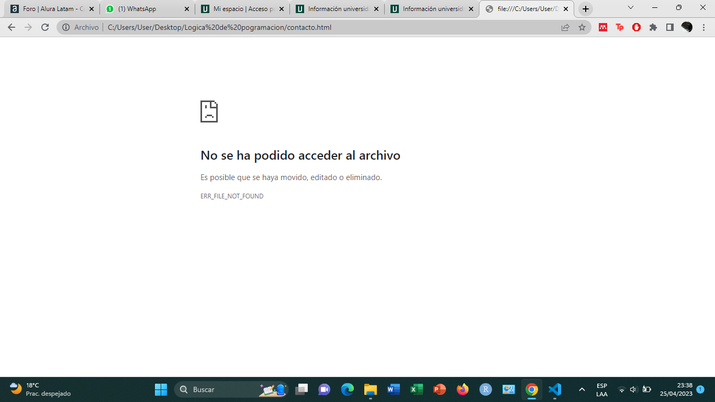Click the sad page error icon
Image resolution: width=715 pixels, height=402 pixels.
coord(209,111)
